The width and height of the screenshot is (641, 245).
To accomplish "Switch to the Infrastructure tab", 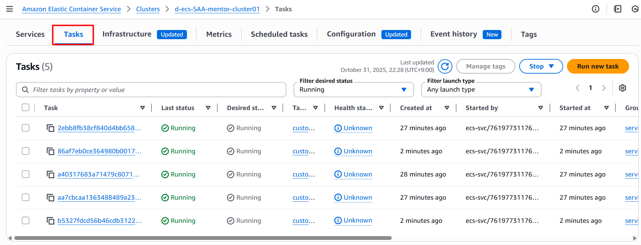I will (x=127, y=34).
